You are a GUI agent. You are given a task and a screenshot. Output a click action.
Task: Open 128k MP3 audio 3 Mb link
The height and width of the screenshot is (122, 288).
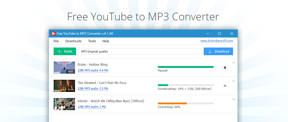pyautogui.click(x=92, y=107)
